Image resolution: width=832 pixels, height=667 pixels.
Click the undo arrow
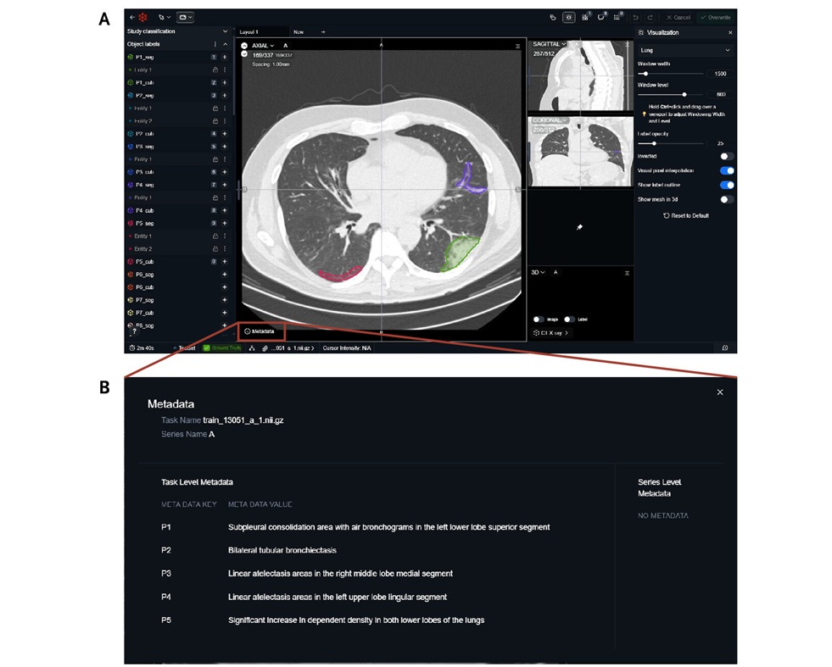pyautogui.click(x=635, y=18)
